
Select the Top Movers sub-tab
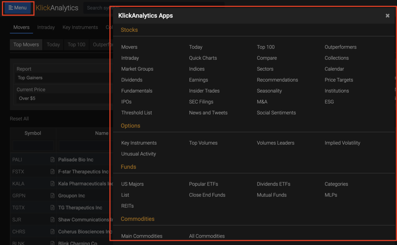point(26,45)
